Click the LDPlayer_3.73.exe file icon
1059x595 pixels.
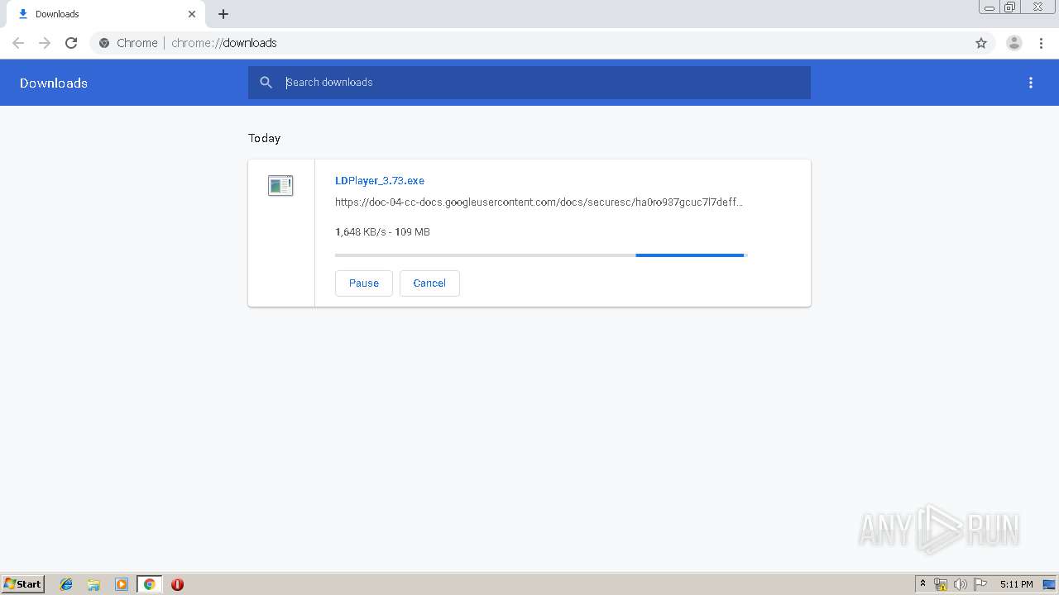[280, 185]
